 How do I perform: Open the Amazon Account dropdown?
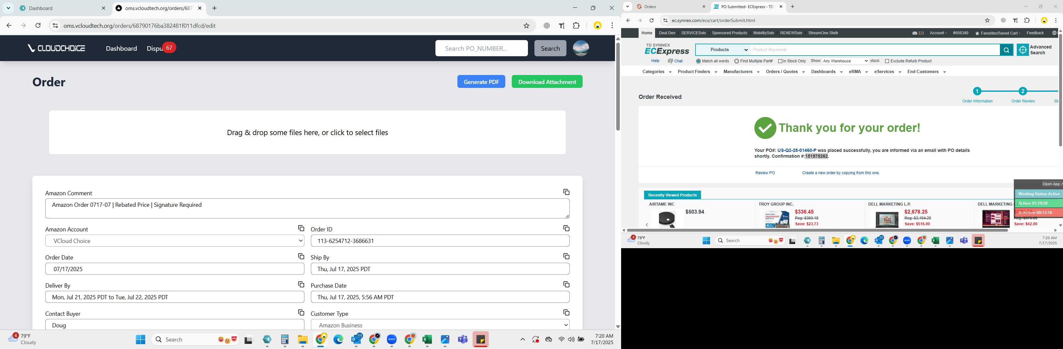pyautogui.click(x=175, y=241)
